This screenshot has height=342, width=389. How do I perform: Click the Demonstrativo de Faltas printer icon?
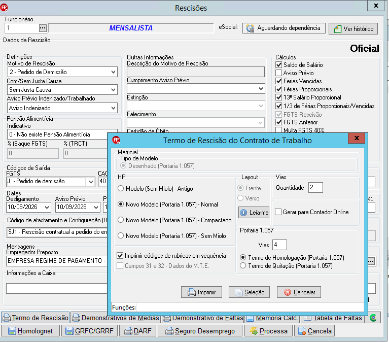pyautogui.click(x=167, y=318)
